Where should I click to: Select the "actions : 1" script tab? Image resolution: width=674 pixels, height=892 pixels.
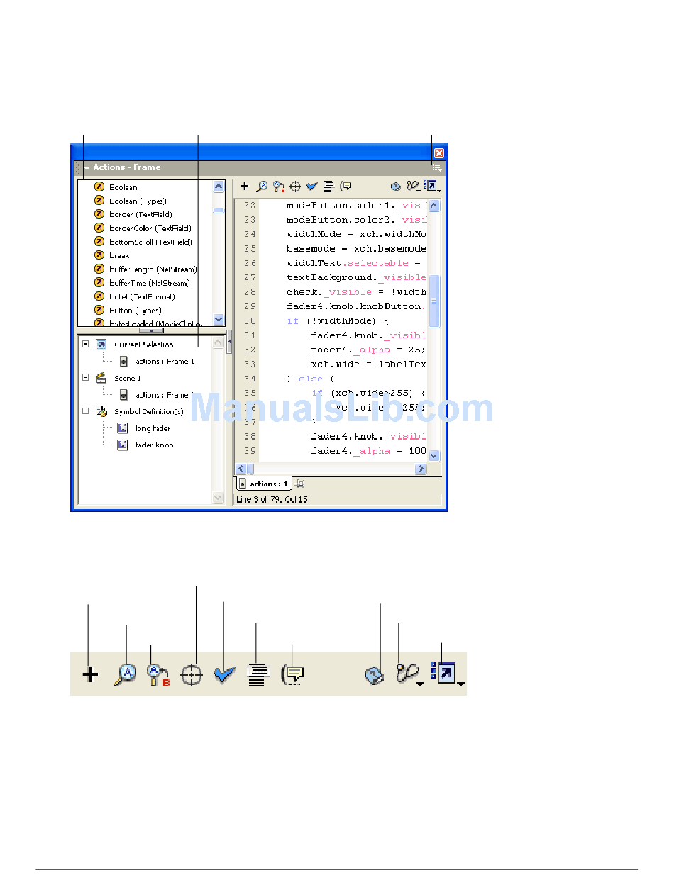(x=264, y=484)
